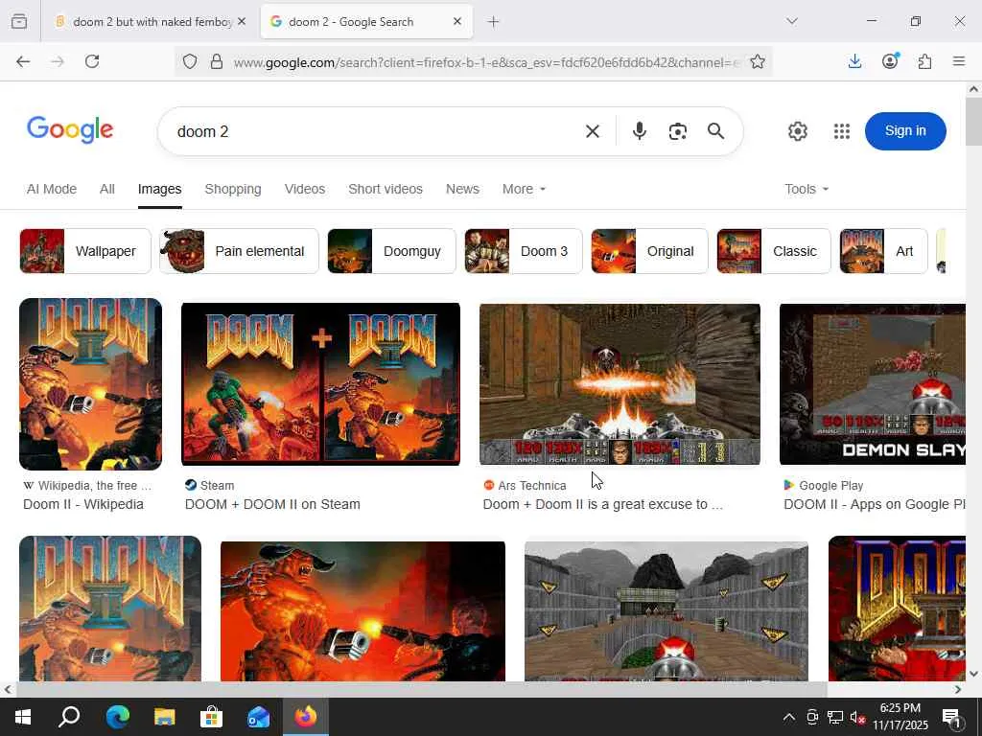Open the extensions puzzle icon

(x=924, y=61)
